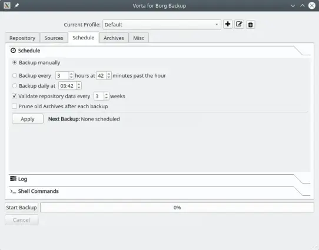Viewport: 319px width, 250px height.
Task: Increase the daily backup time spinner
Action: (79, 84)
